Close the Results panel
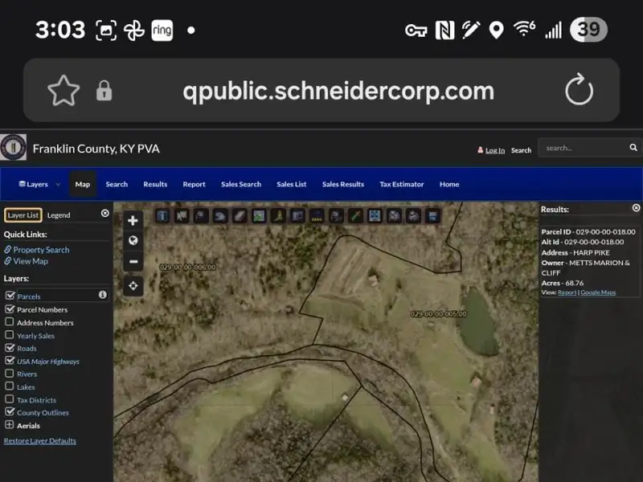This screenshot has height=482, width=643. [636, 208]
